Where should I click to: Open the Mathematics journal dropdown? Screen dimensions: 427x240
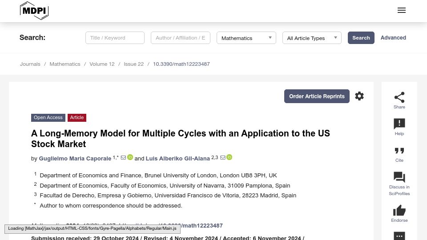pyautogui.click(x=246, y=38)
